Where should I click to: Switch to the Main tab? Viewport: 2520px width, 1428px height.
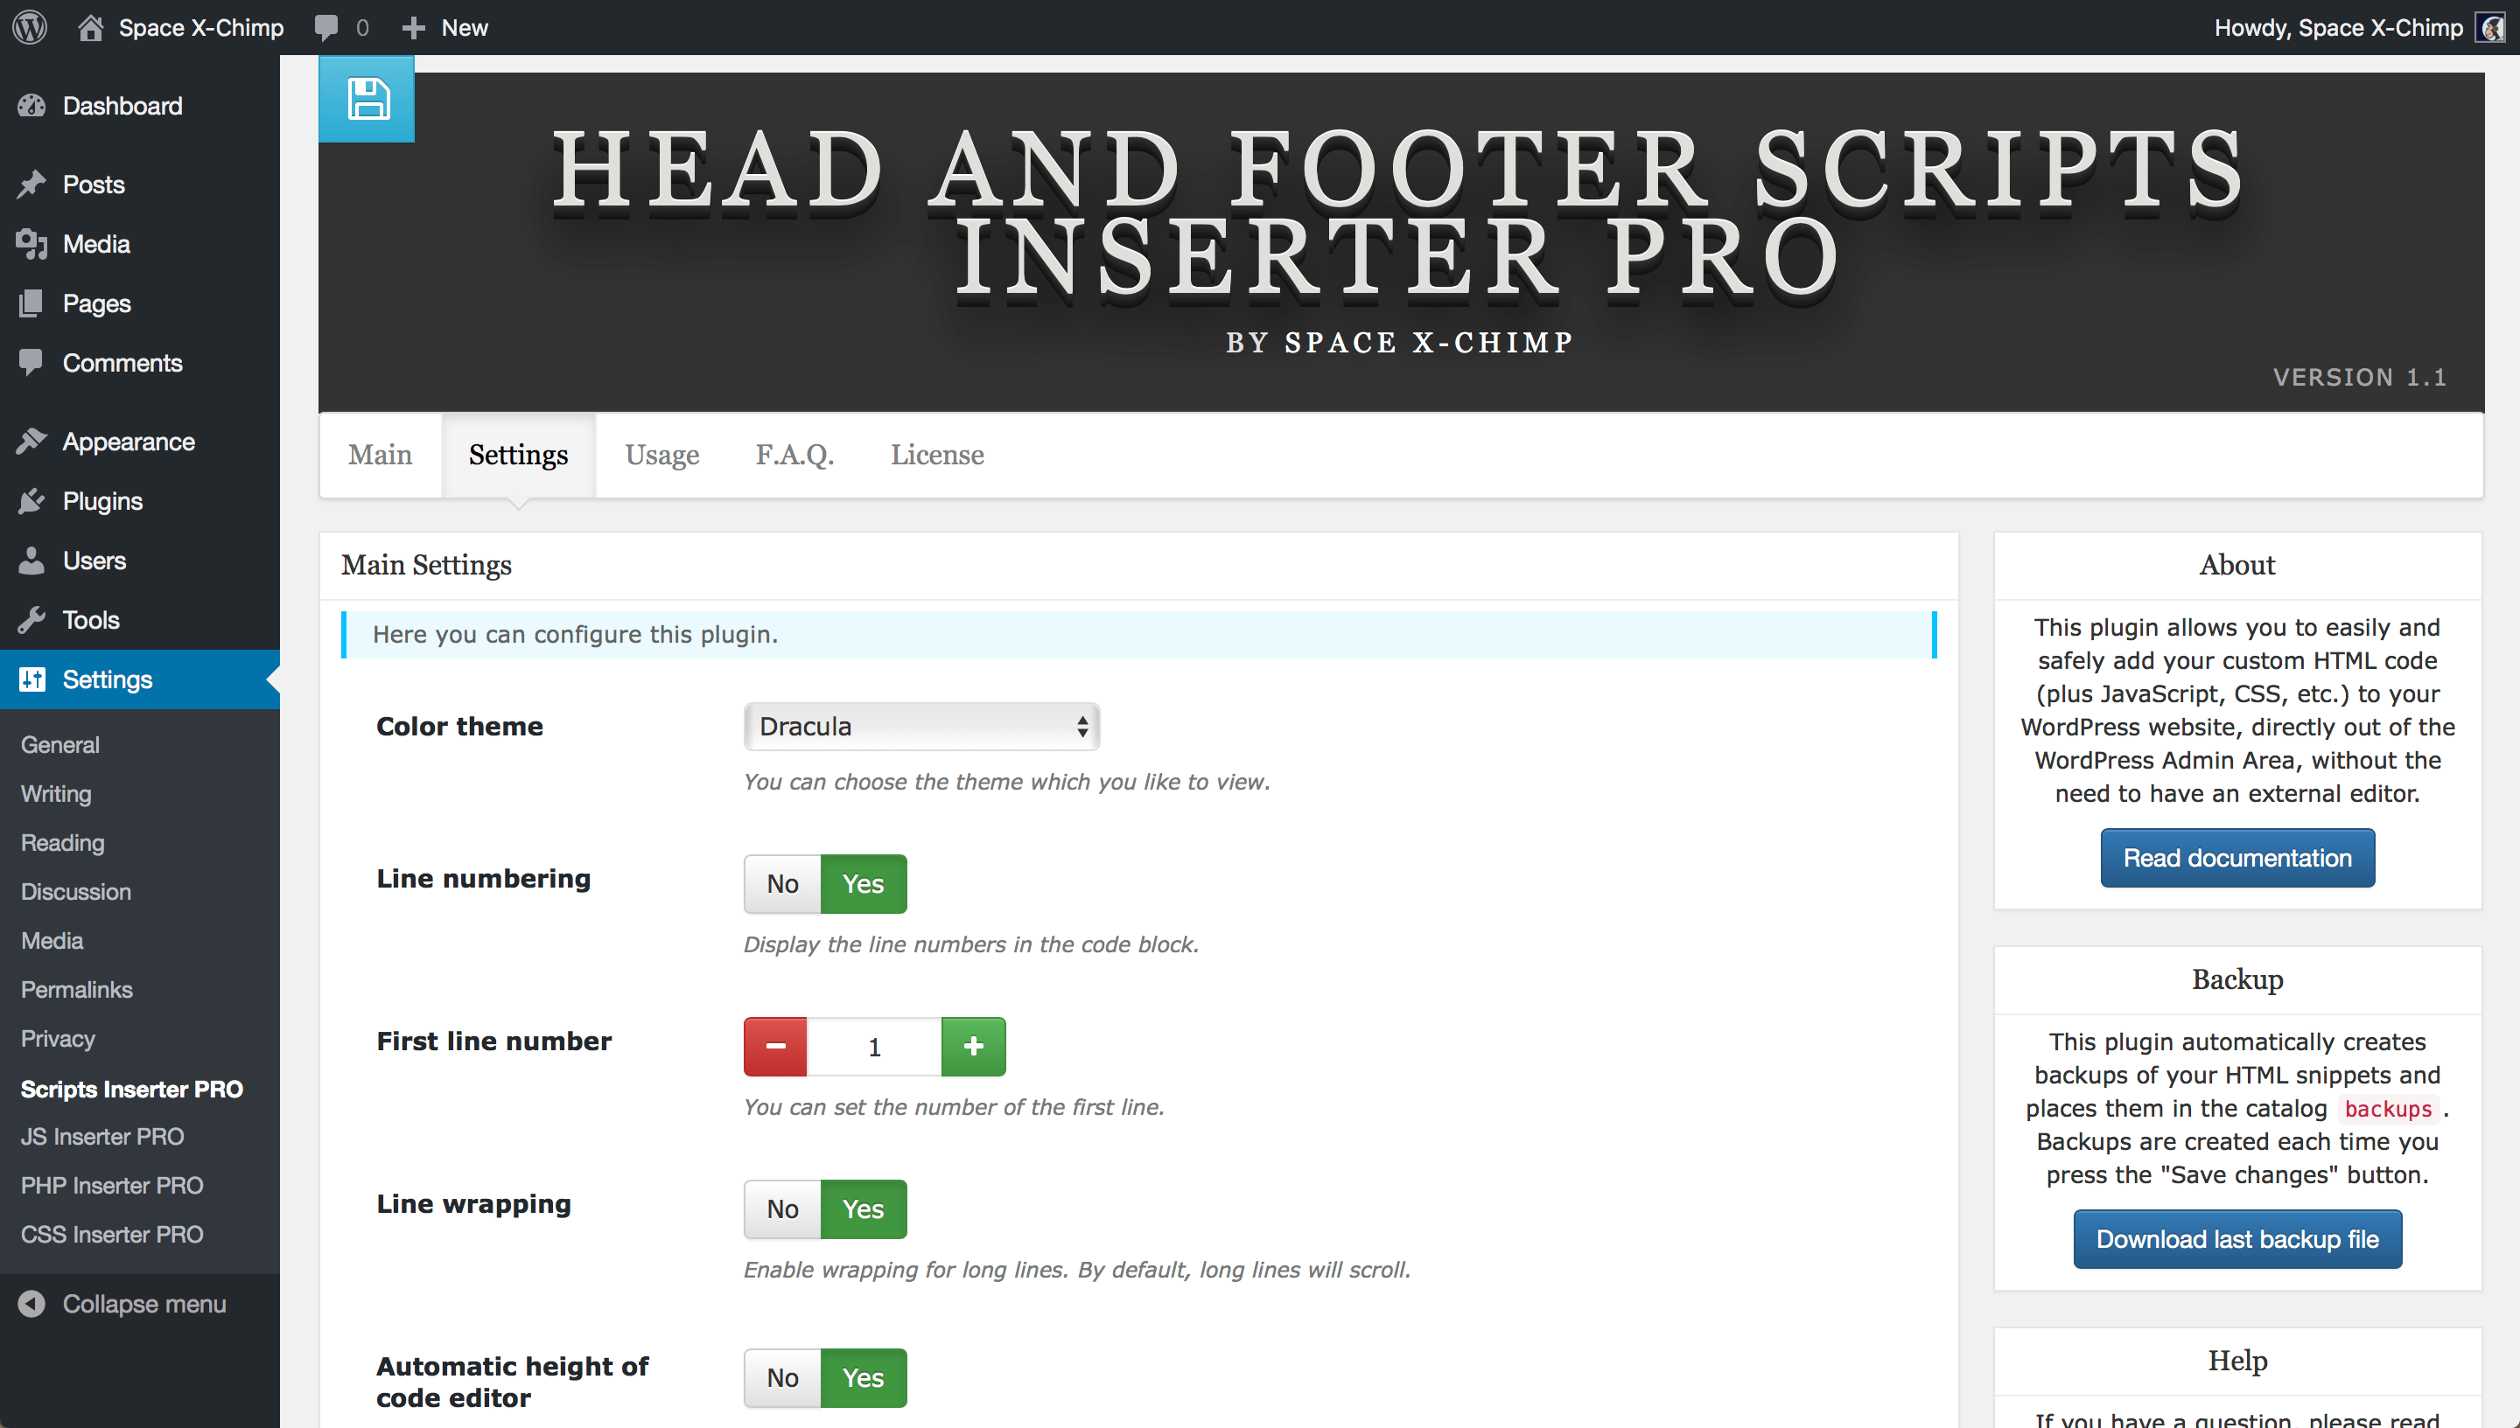point(381,453)
